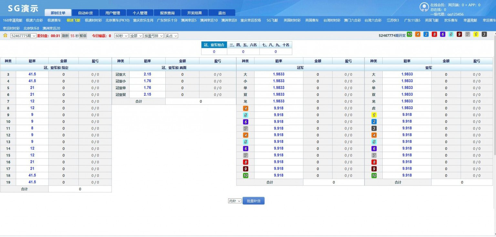Open the 按盈亏排 sorting dropdown
Viewport: 496px width, 237px height.
pyautogui.click(x=153, y=36)
